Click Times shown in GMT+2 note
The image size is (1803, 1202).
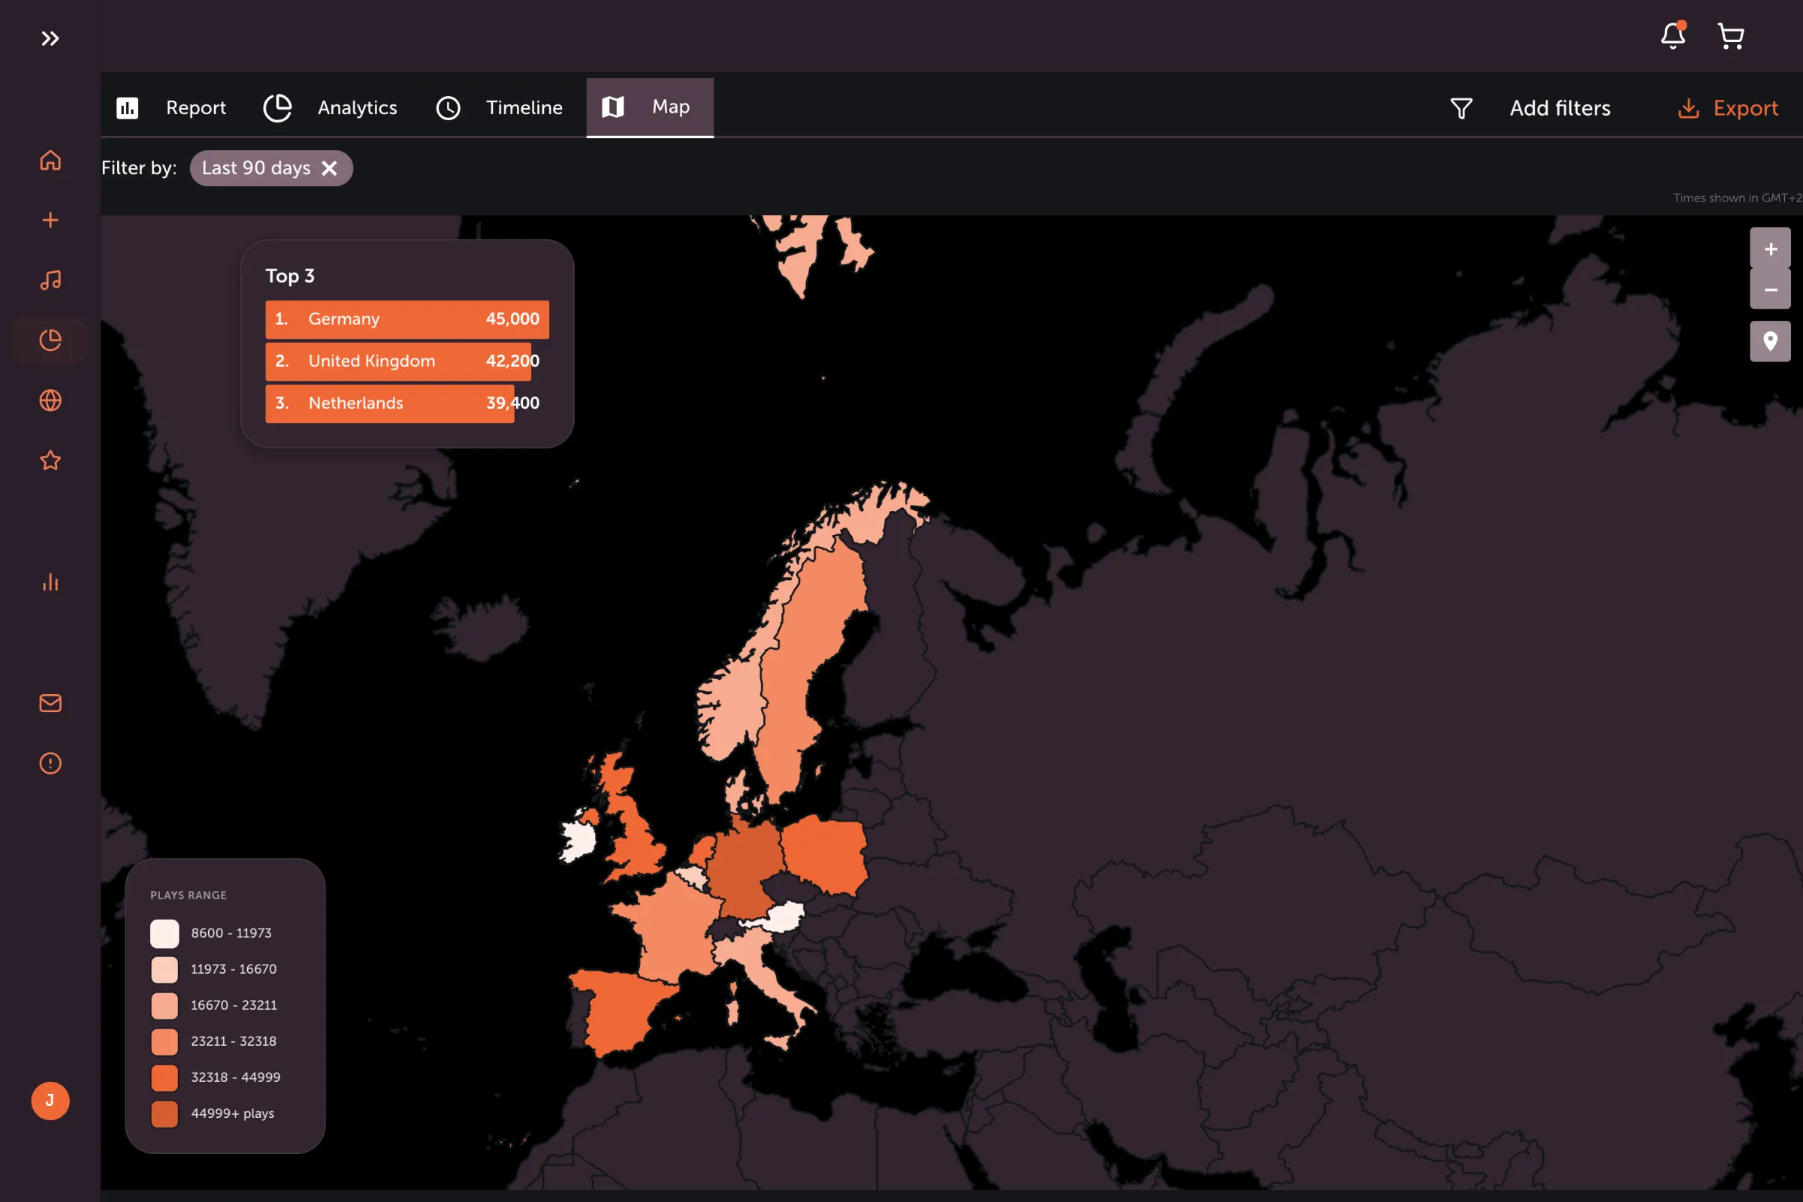click(1737, 198)
